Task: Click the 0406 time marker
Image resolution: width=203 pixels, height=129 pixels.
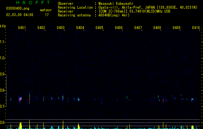Action: (119, 28)
